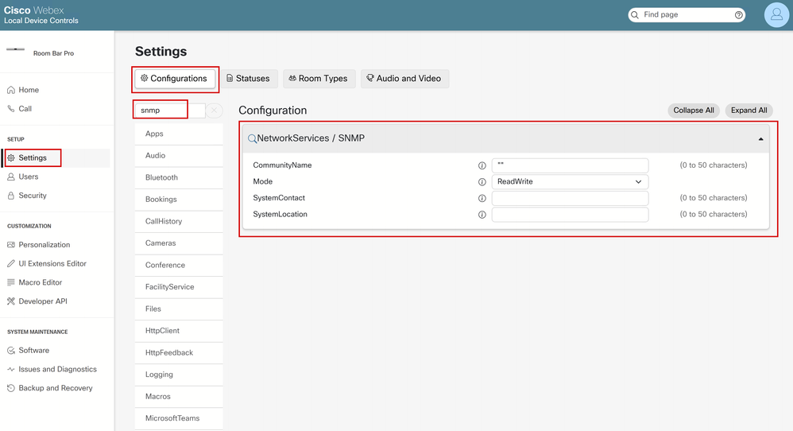This screenshot has height=431, width=793.
Task: Switch to the Room Types tab
Action: [319, 79]
